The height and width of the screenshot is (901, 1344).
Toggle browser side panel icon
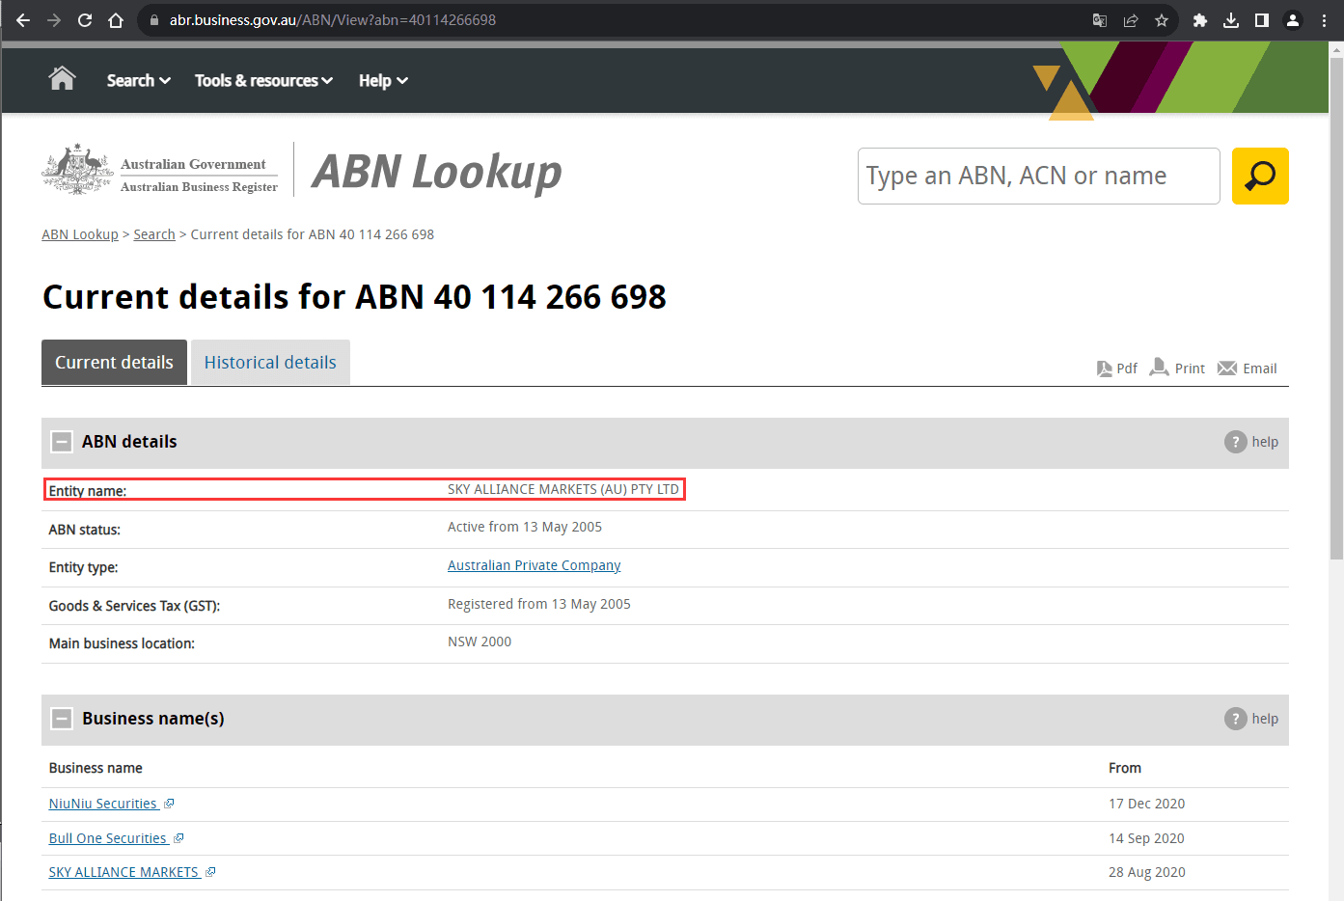[1262, 20]
